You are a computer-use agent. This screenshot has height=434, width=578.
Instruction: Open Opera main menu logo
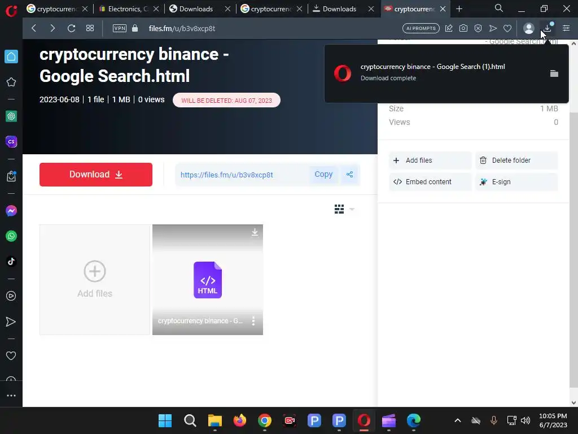pos(11,10)
